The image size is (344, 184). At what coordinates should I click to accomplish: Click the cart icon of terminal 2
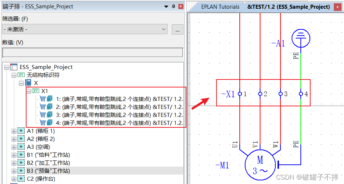[43, 107]
